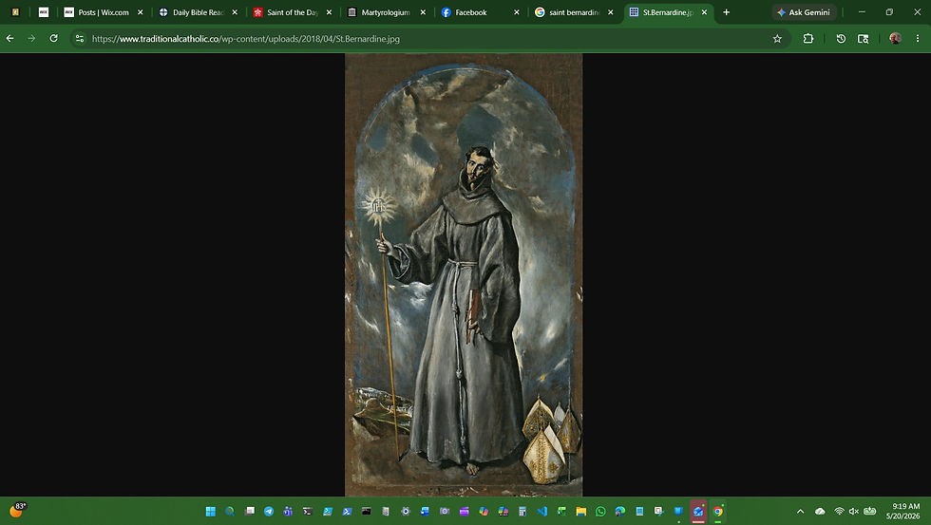Screen dimensions: 931x525
Task: Open File Explorer from the taskbar
Action: pos(581,512)
